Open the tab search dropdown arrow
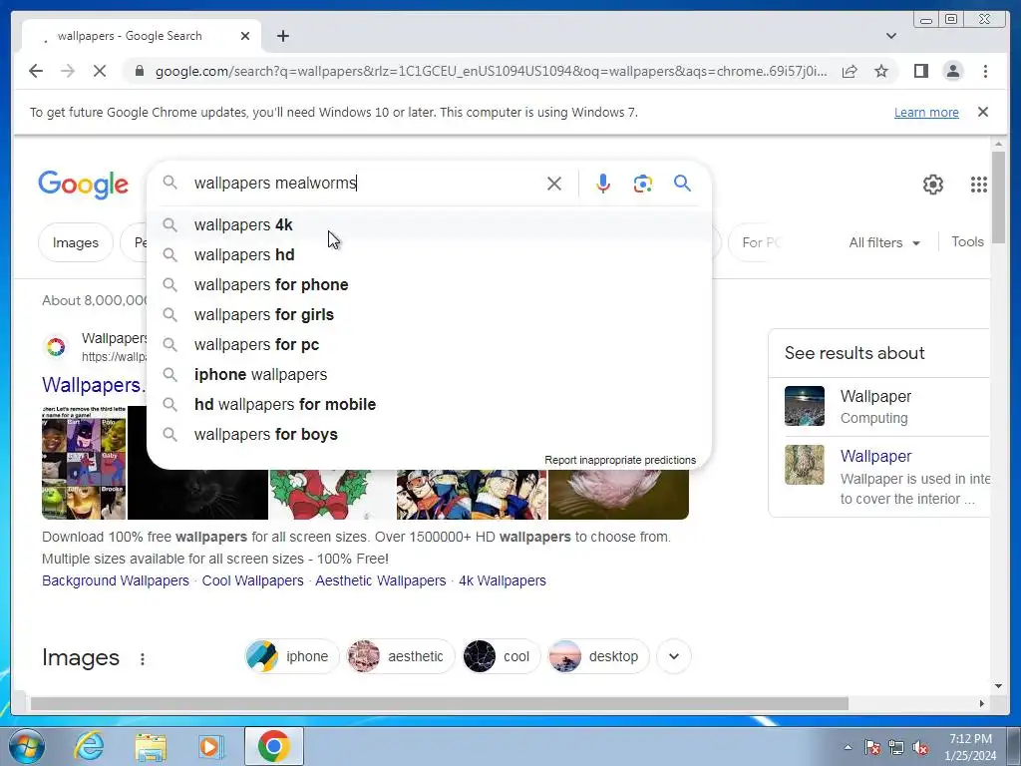The height and width of the screenshot is (766, 1021). [x=890, y=36]
